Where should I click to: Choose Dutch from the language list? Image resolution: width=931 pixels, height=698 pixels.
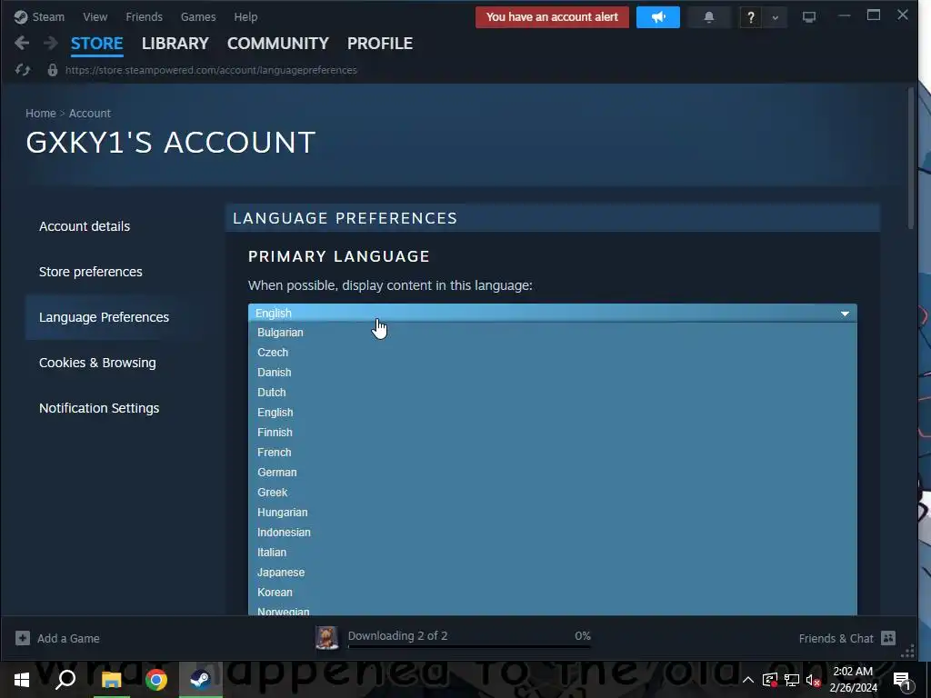[x=552, y=393]
